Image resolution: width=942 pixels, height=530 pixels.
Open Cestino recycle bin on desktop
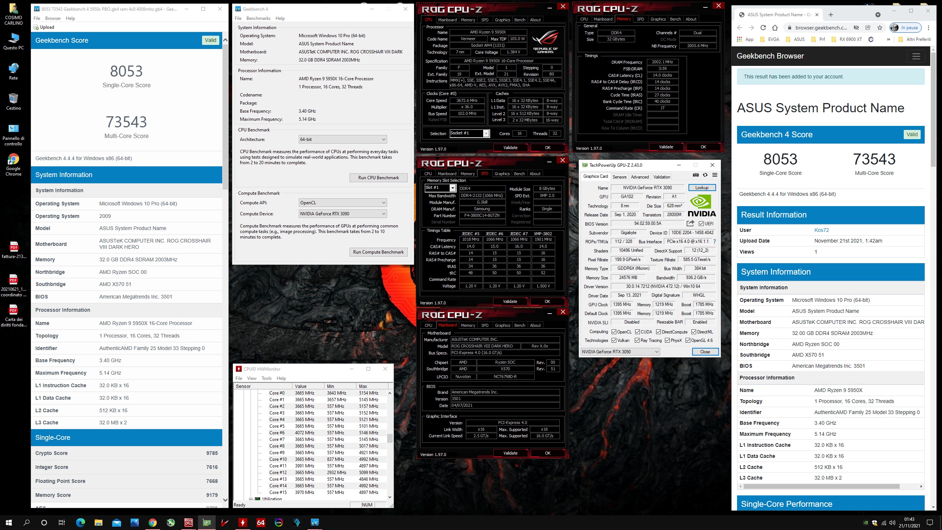pos(14,101)
